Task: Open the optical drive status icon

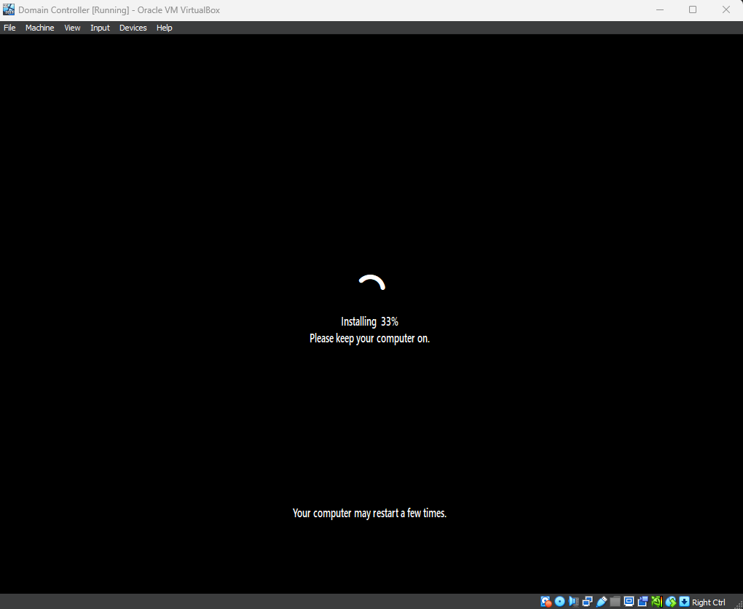Action: point(559,602)
